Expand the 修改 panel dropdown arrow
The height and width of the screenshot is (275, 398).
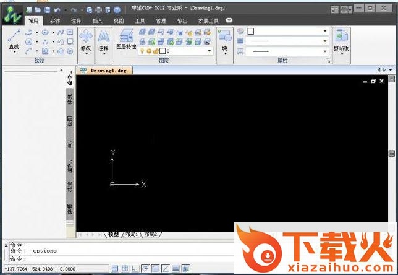tap(86, 54)
